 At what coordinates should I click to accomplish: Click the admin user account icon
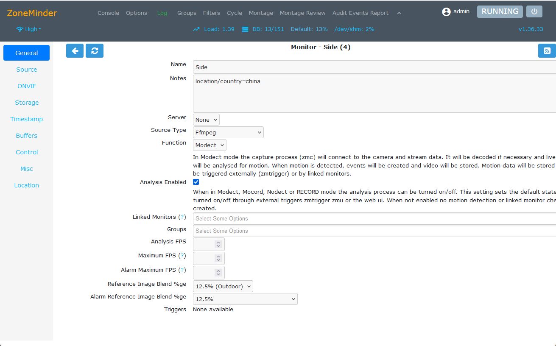[446, 12]
